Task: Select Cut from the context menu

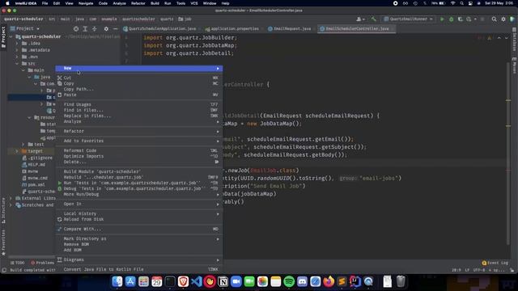Action: [x=138, y=78]
